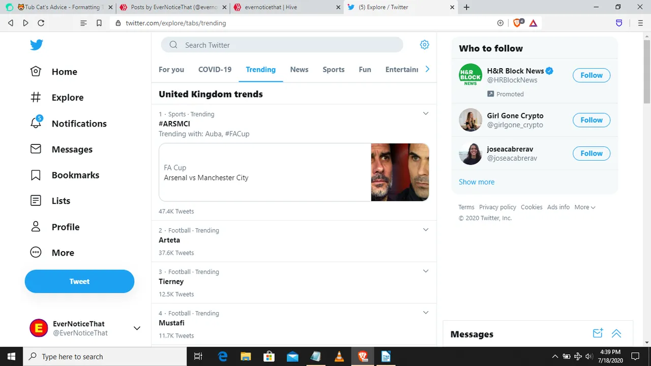This screenshot has height=366, width=651.
Task: Switch to News tab
Action: point(299,70)
